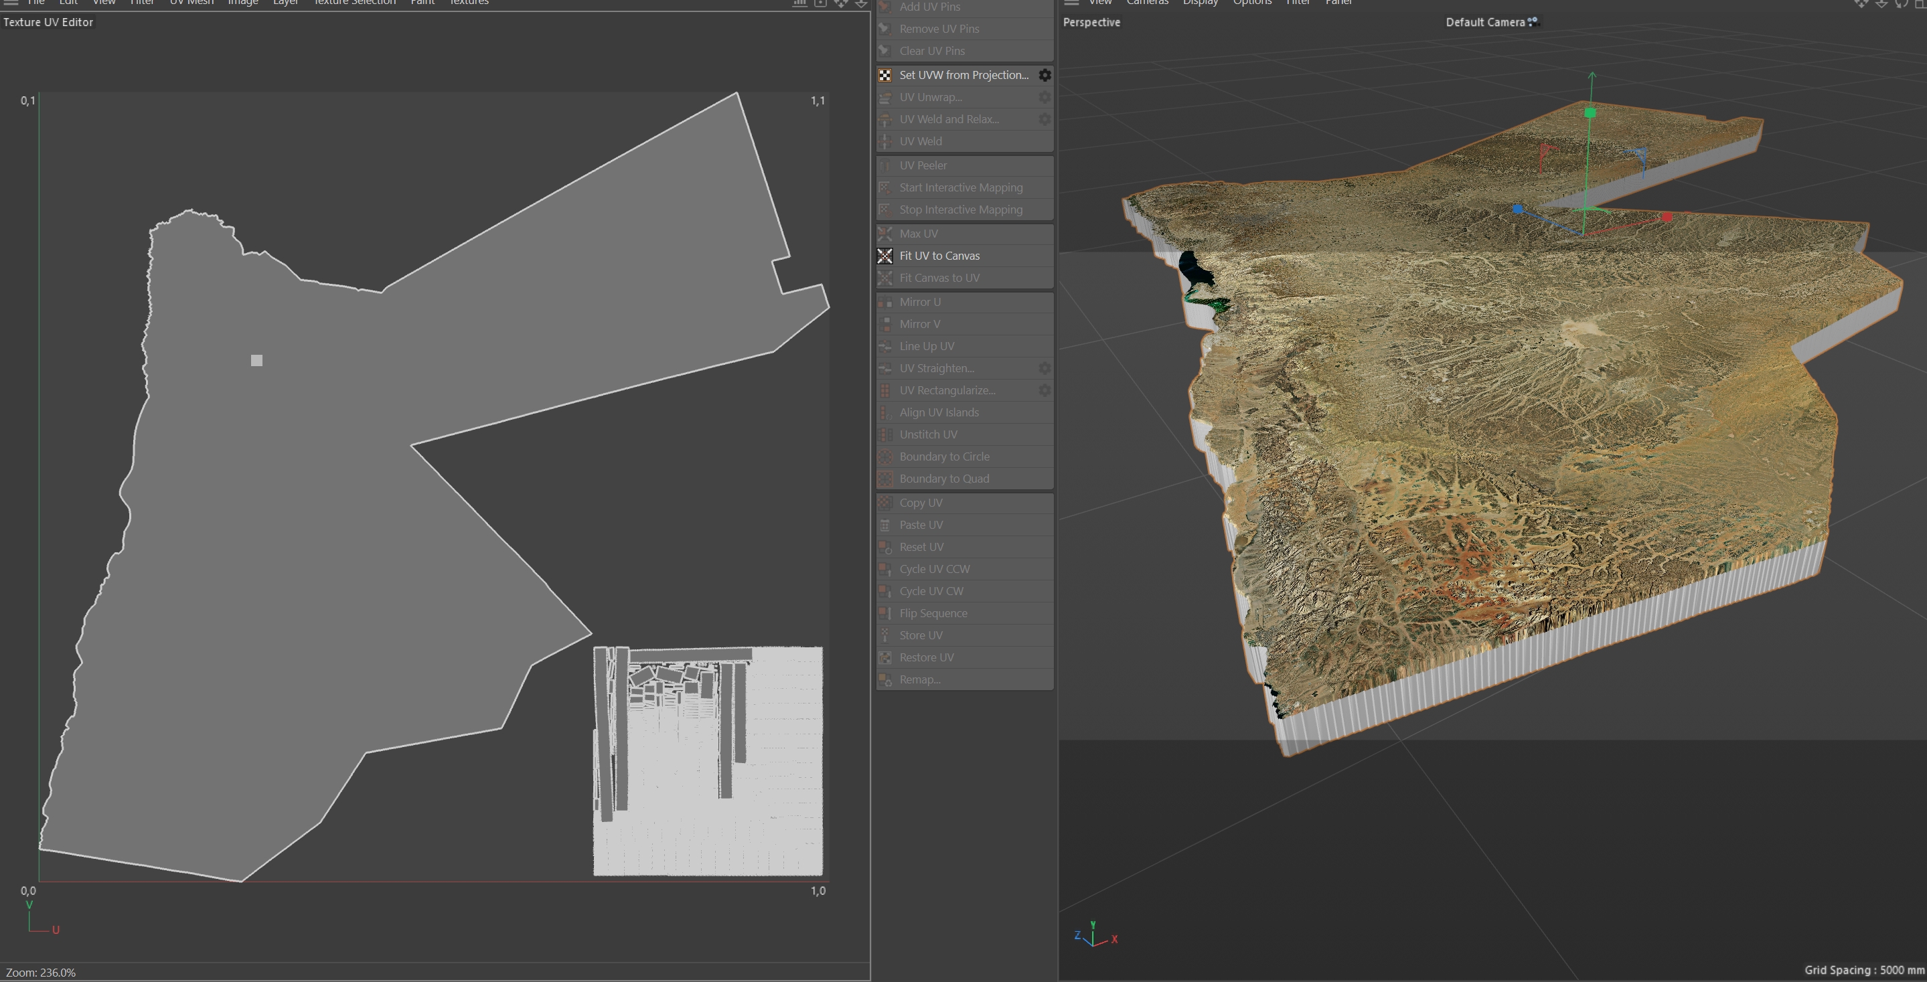Click the Boundary to Circle command
Screen dimensions: 1927x982
944,457
